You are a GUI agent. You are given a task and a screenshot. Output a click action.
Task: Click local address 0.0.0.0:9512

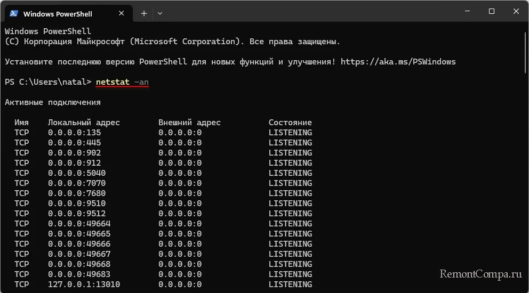pyautogui.click(x=77, y=214)
